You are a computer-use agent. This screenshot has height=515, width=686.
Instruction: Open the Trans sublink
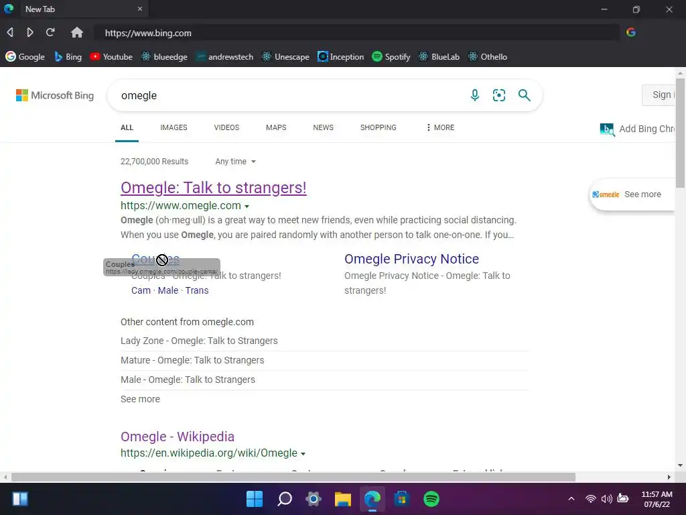click(197, 290)
